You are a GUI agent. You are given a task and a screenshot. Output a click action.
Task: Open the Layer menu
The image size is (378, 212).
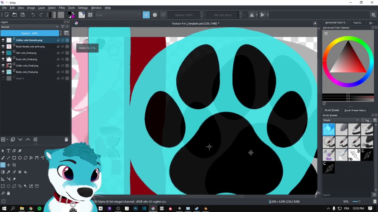[41, 8]
